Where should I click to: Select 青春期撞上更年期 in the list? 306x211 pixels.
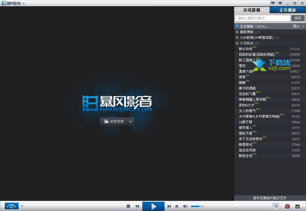tap(252, 100)
